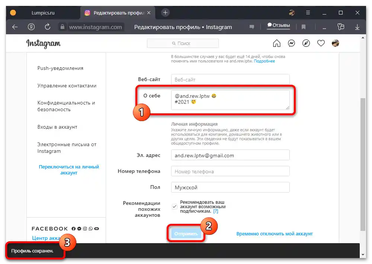Click the Эл. адрес email field

click(230, 155)
